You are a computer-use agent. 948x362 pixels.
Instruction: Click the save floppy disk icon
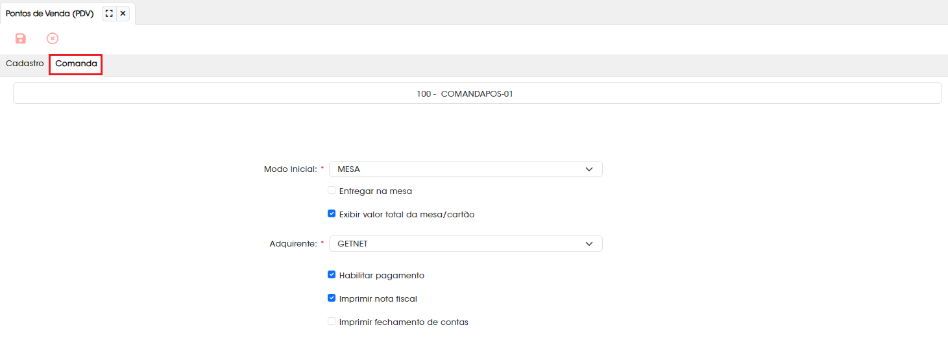21,39
